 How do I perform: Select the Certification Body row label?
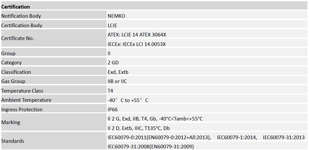coord(22,25)
